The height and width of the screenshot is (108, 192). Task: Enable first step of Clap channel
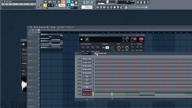[x=95, y=76]
